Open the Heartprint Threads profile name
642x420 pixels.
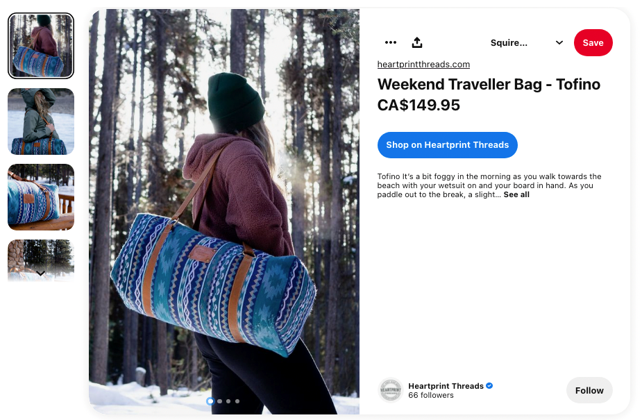coord(446,386)
